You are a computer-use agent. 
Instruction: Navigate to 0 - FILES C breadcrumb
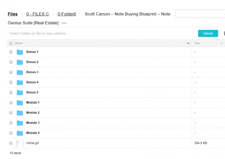38,14
